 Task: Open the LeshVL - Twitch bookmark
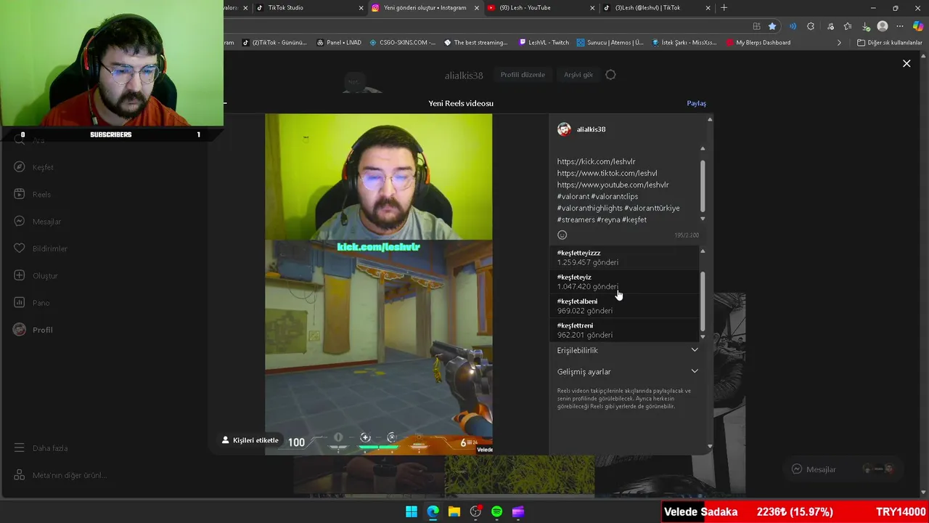point(544,43)
